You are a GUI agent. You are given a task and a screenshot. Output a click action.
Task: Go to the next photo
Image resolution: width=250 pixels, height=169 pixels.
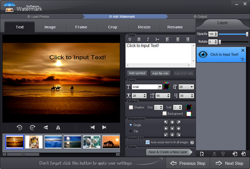104,127
